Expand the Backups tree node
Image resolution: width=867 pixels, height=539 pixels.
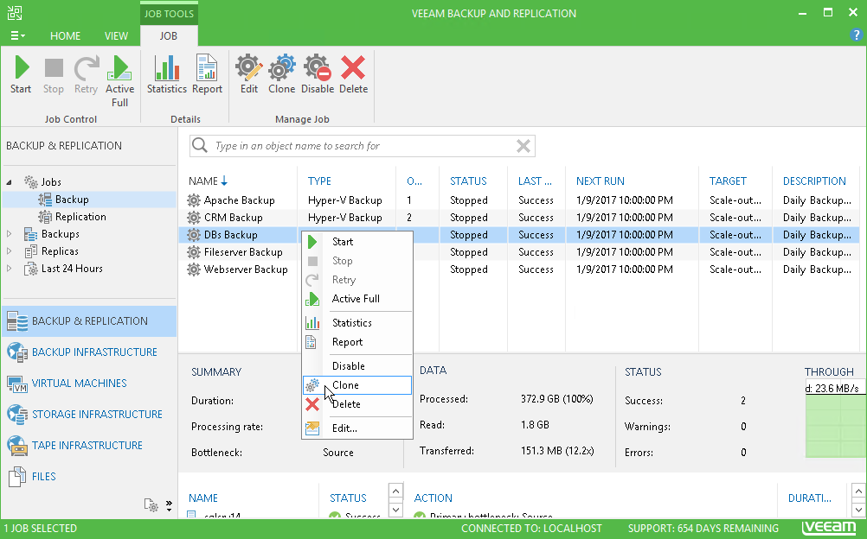click(10, 234)
